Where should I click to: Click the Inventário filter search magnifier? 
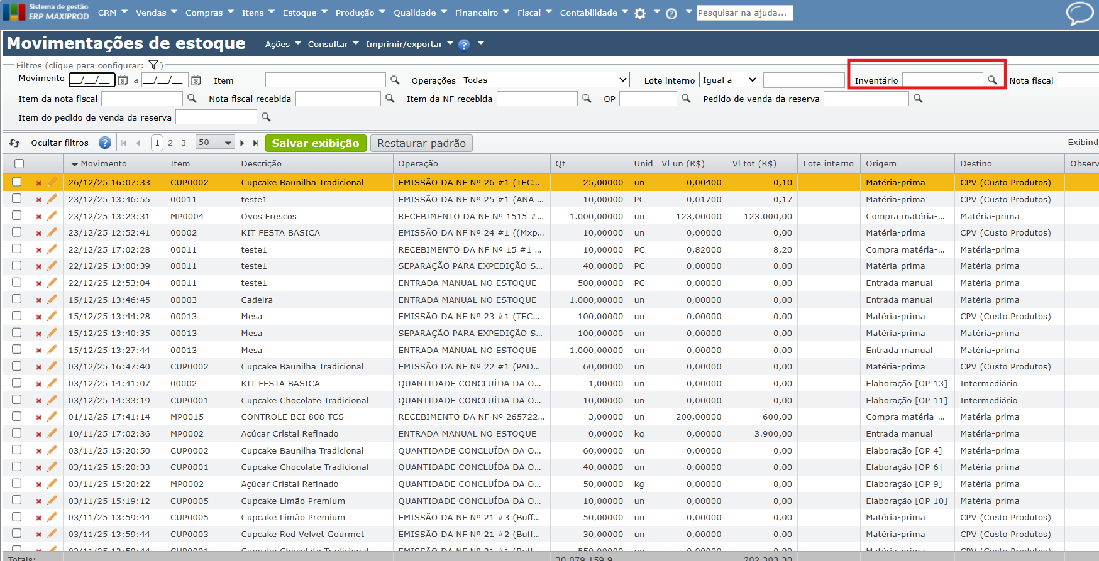click(x=991, y=80)
